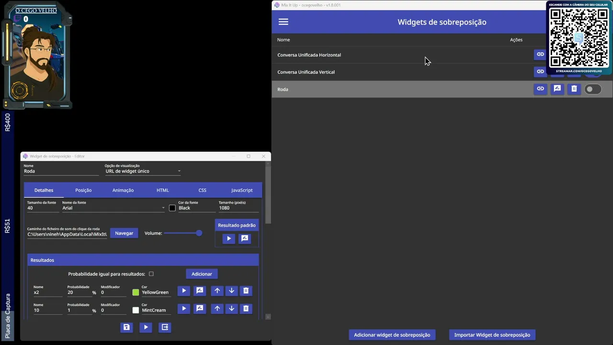This screenshot has height=345, width=613.
Task: Move the result named 10 up
Action: (x=217, y=309)
